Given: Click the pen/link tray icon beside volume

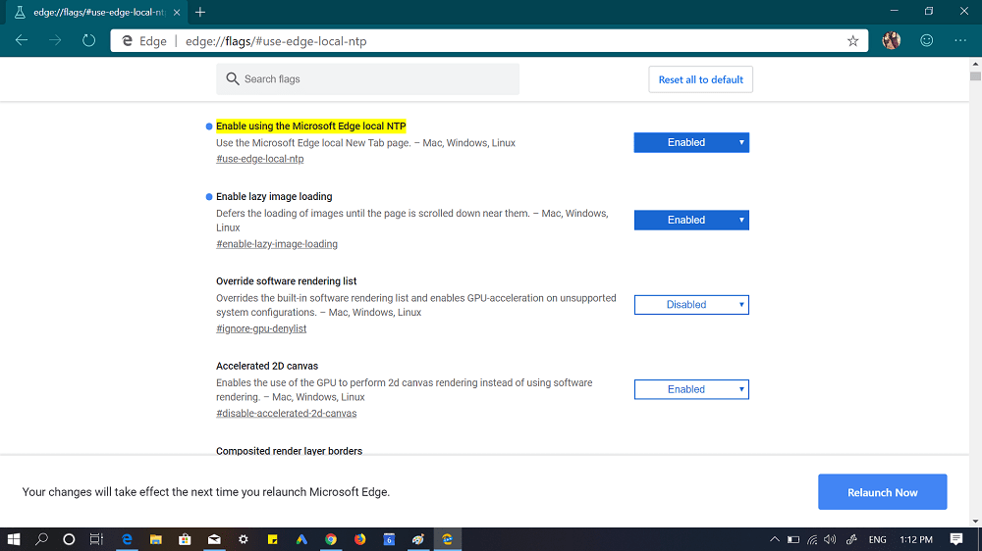Looking at the screenshot, I should coord(851,539).
